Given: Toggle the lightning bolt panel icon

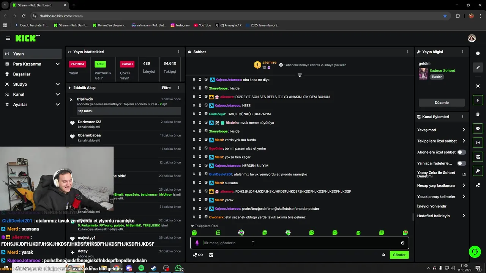Looking at the screenshot, I should (478, 100).
